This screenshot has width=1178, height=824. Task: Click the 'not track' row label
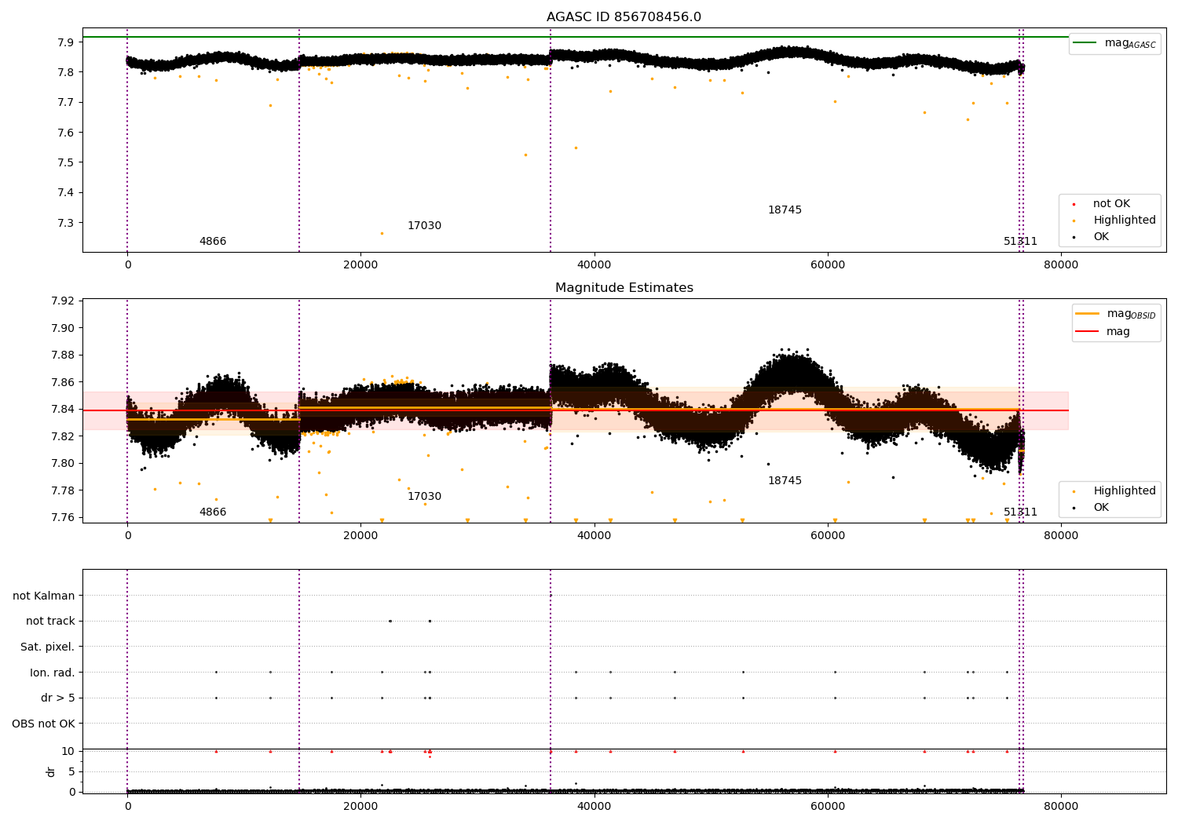[x=50, y=622]
